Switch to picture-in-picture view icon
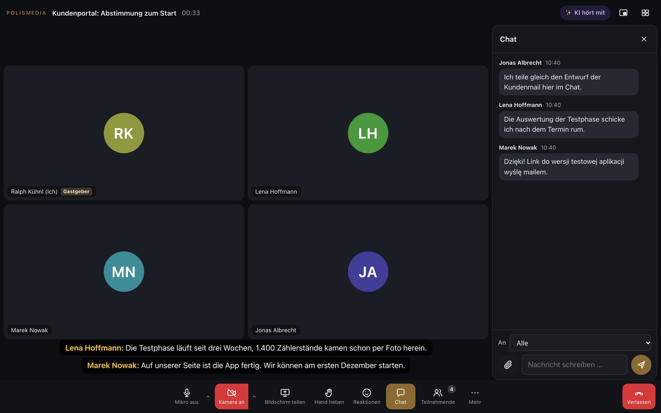661x413 pixels. pyautogui.click(x=623, y=13)
